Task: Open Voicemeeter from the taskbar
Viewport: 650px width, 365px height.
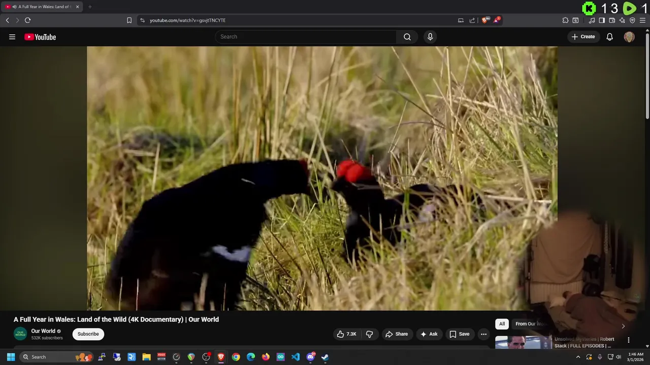Action: [x=161, y=357]
